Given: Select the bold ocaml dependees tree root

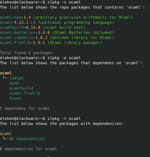Looking at the screenshot, I should pyautogui.click(x=6, y=73).
